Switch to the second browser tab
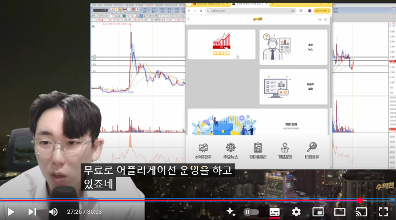This screenshot has height=220, width=396. (x=250, y=4)
